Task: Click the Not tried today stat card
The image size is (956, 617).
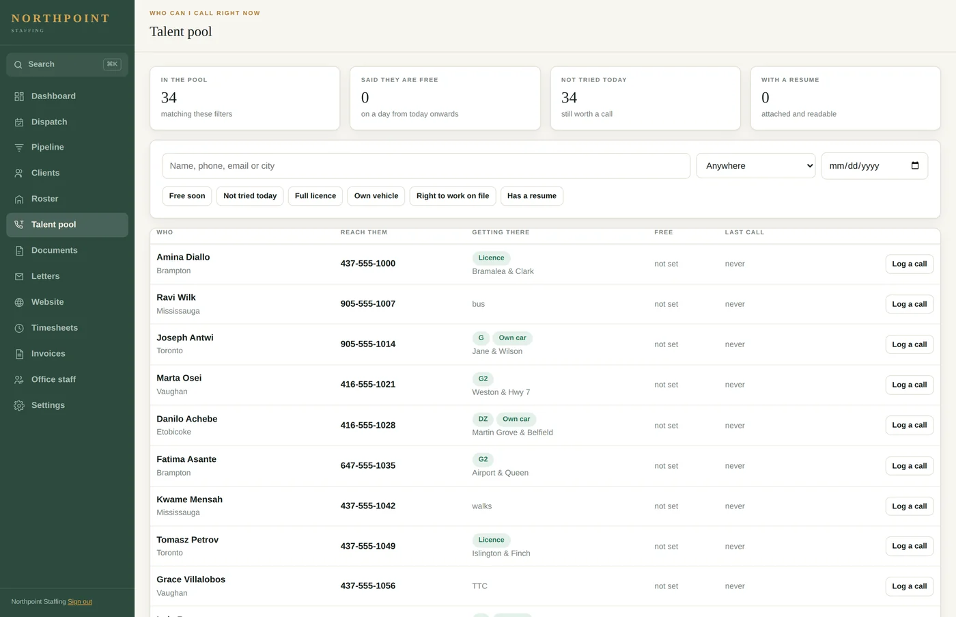Action: [x=645, y=98]
